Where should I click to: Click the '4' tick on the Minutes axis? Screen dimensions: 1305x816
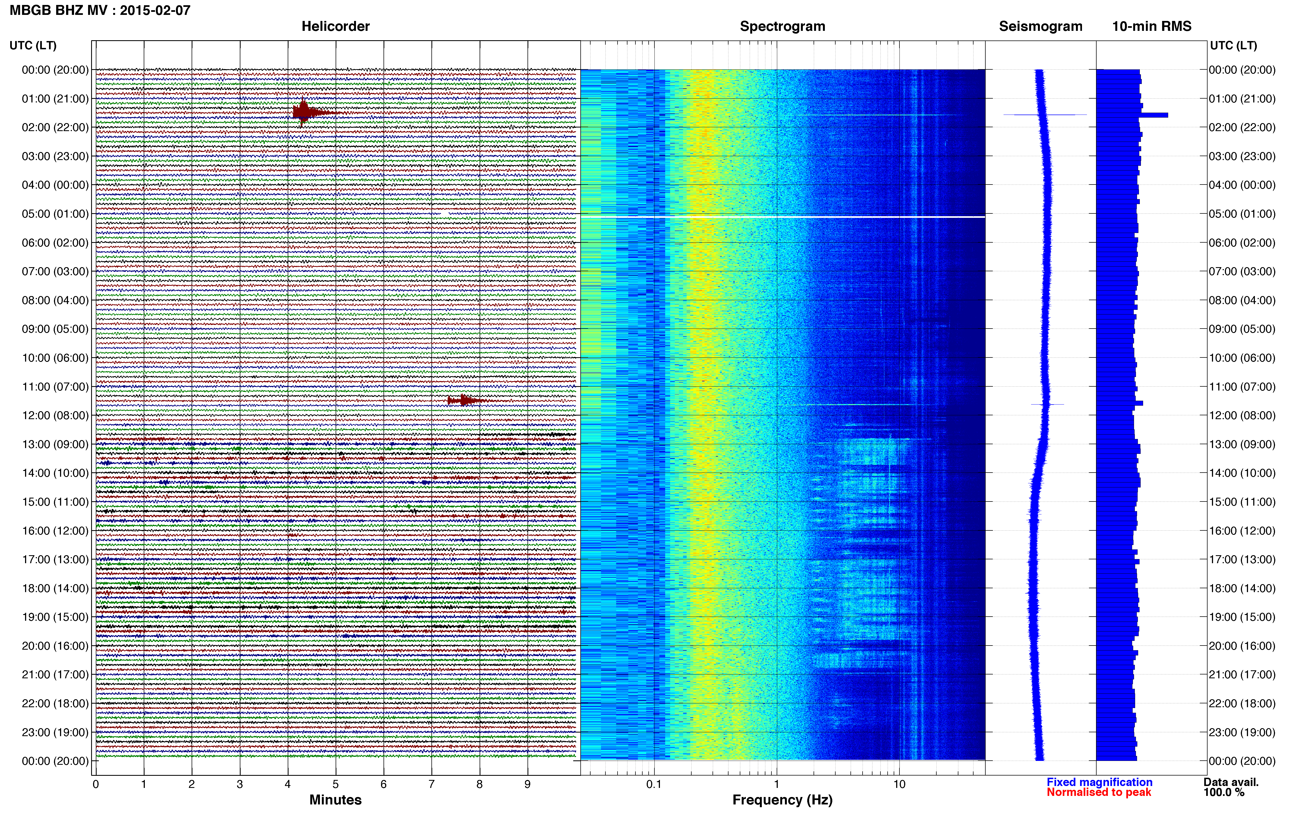point(287,784)
